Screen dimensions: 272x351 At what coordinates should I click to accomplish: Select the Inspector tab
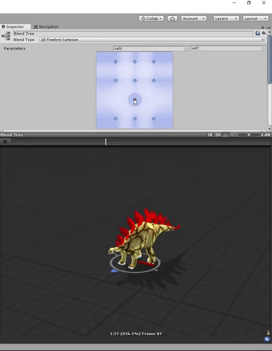coord(13,26)
